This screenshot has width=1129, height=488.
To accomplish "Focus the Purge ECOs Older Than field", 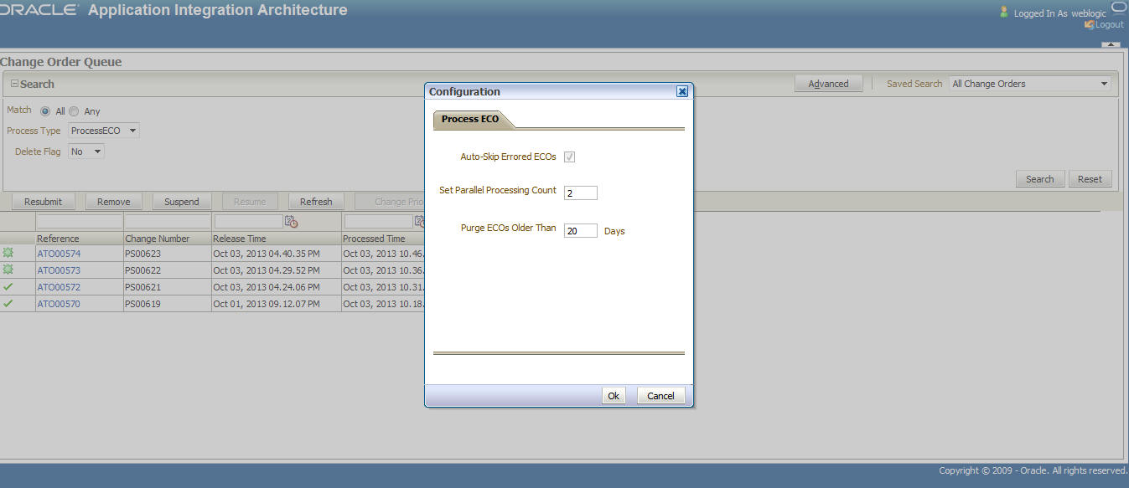I will pyautogui.click(x=581, y=231).
